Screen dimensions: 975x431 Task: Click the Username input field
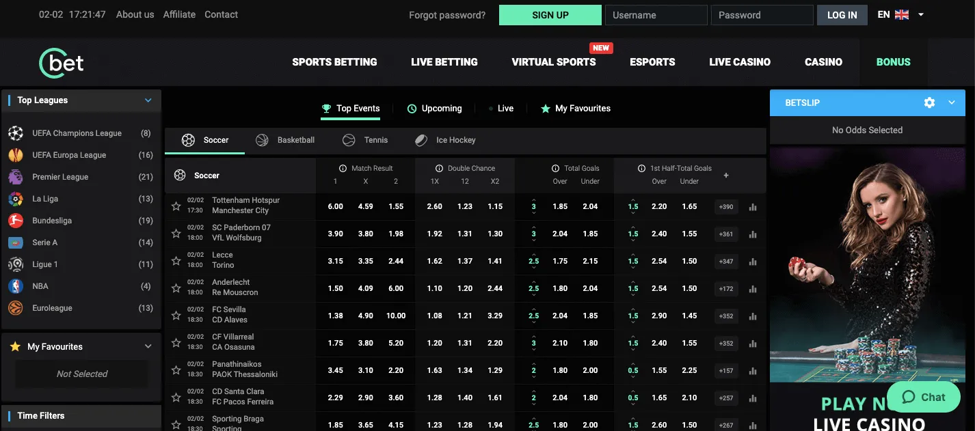pos(656,14)
